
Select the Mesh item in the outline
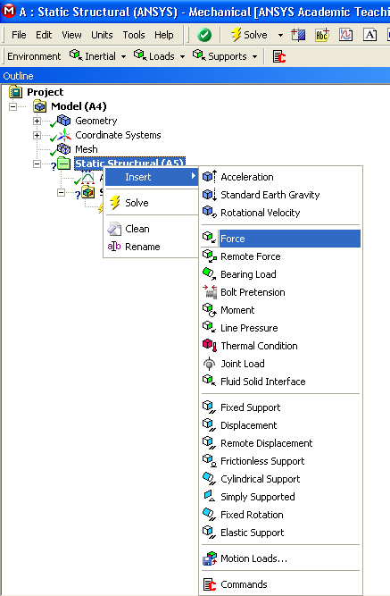(x=87, y=149)
